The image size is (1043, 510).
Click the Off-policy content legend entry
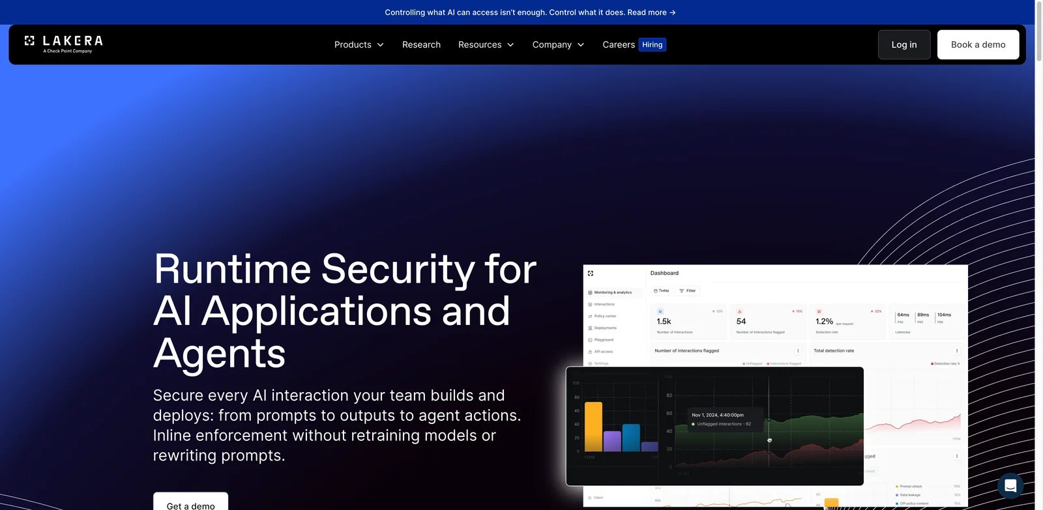(x=912, y=503)
